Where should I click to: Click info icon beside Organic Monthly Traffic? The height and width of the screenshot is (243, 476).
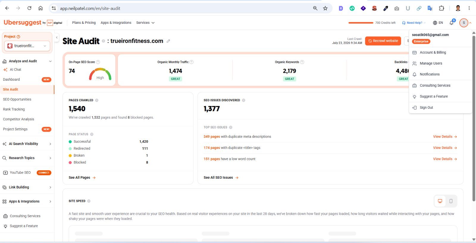click(192, 62)
